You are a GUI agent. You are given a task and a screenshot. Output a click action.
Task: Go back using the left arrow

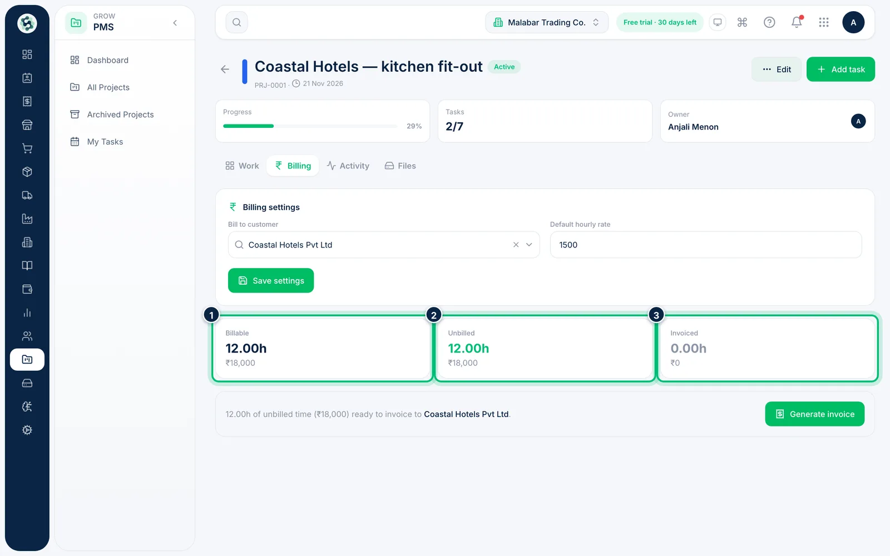[225, 69]
